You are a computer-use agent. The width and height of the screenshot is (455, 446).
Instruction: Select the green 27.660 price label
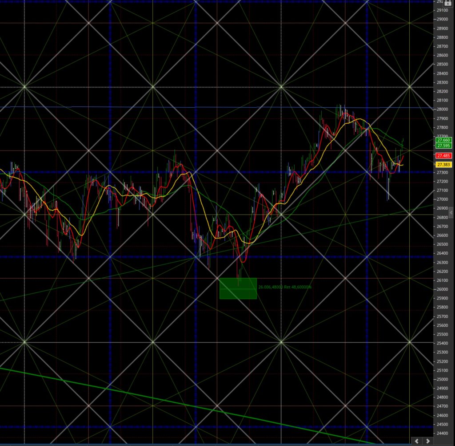point(444,140)
